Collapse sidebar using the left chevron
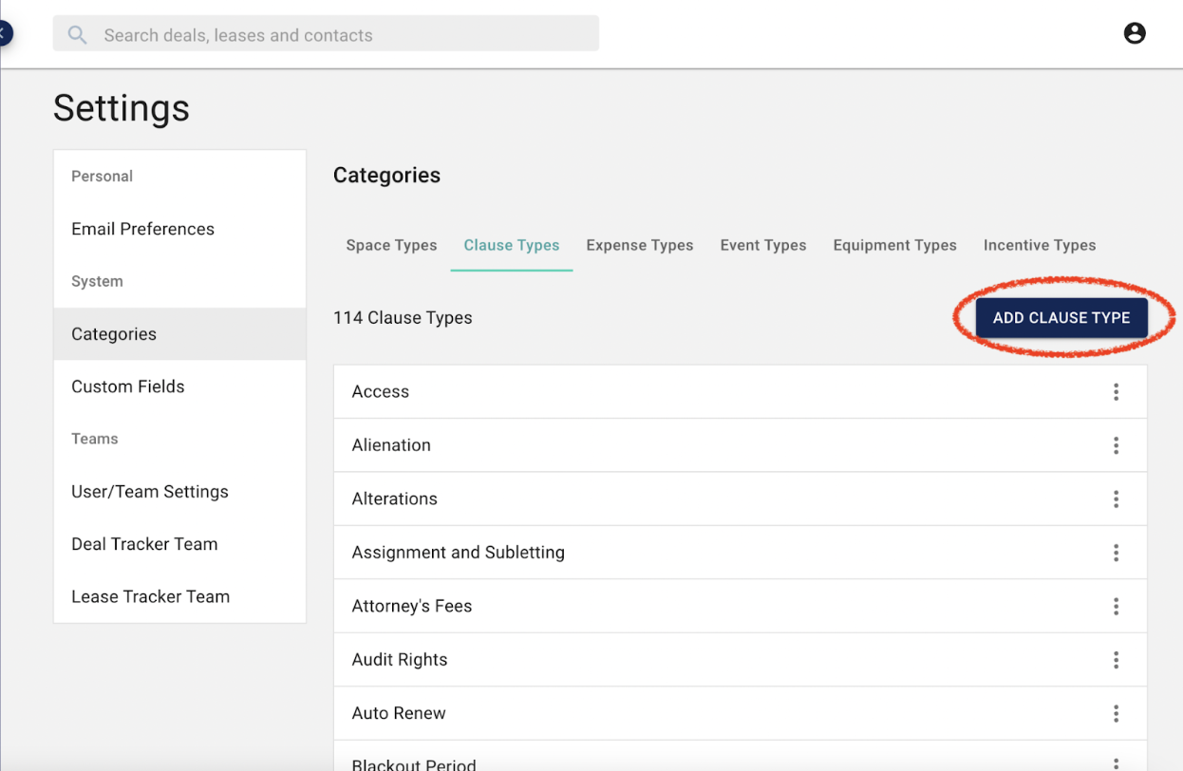The width and height of the screenshot is (1183, 771). pyautogui.click(x=4, y=34)
